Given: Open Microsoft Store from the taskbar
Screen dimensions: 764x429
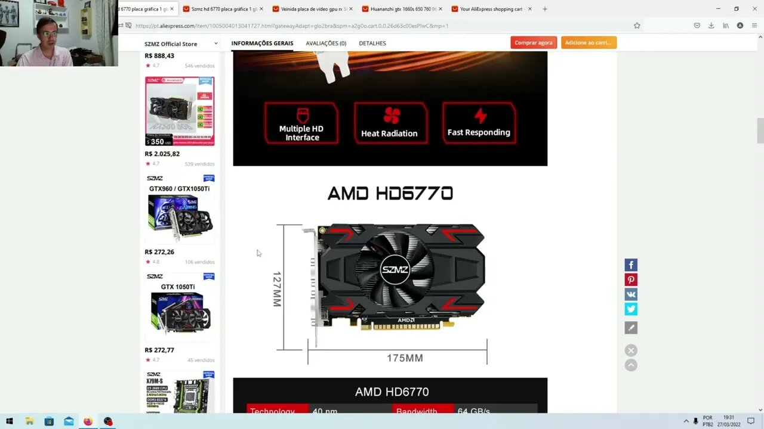Looking at the screenshot, I should pos(49,421).
